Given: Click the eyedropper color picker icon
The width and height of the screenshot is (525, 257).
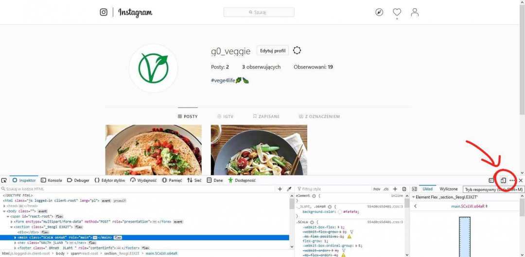Looking at the screenshot, I should (x=289, y=189).
